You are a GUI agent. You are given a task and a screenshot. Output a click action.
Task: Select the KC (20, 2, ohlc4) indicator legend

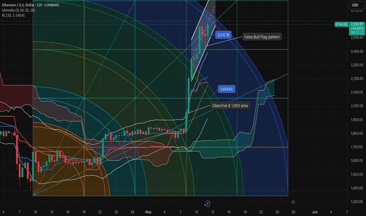[x=13, y=15]
